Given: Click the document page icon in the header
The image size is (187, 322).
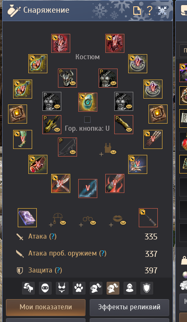Looking at the screenshot, I should tap(137, 11).
